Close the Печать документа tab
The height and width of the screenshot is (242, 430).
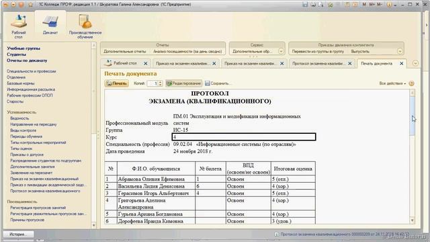(x=402, y=63)
